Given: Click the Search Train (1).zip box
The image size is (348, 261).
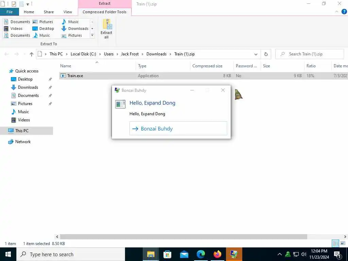Looking at the screenshot, I should pos(310,54).
